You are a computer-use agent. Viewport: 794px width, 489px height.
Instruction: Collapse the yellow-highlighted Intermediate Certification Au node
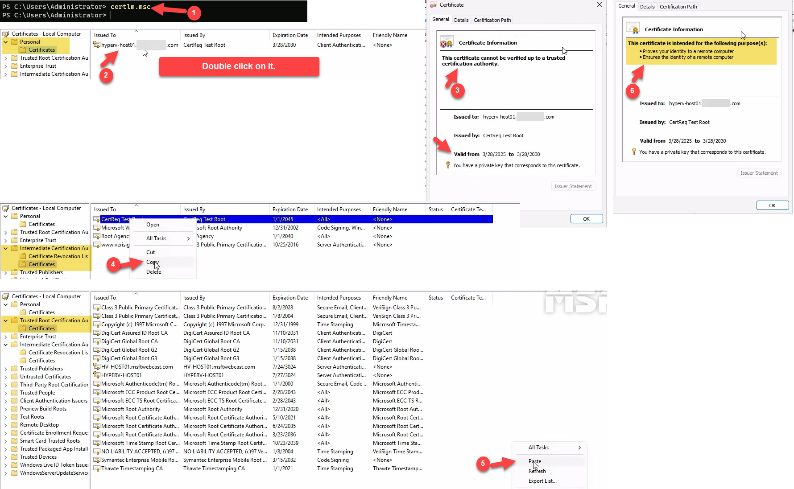(x=5, y=248)
